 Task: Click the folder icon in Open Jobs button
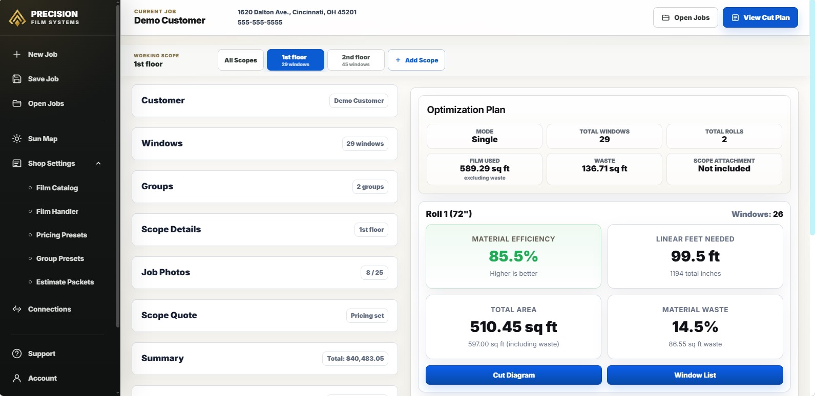(x=666, y=17)
